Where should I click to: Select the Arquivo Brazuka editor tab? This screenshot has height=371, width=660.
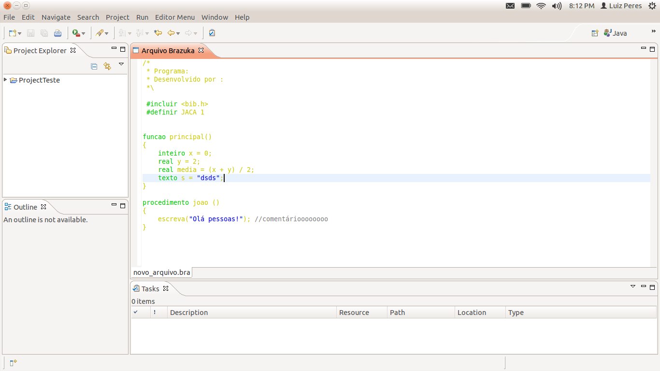(168, 50)
